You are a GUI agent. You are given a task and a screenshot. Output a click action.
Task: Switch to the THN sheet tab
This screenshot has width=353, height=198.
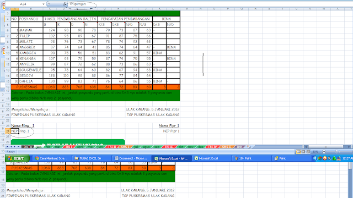(x=239, y=147)
